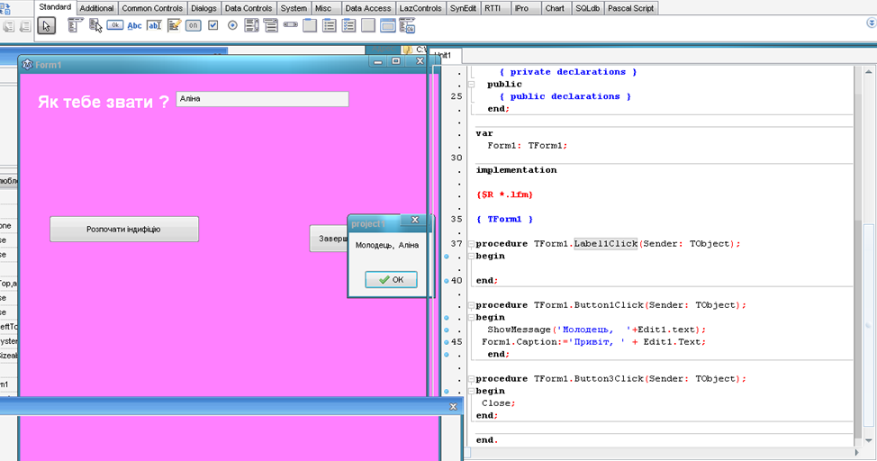Choose the TRadioButton component icon
The image size is (877, 461).
232,25
